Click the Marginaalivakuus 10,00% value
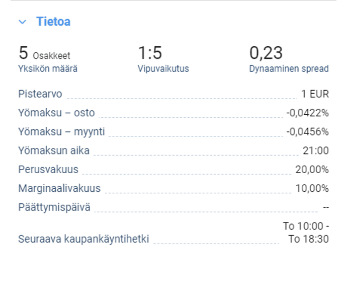Screen dimensions: 347x297 312,189
